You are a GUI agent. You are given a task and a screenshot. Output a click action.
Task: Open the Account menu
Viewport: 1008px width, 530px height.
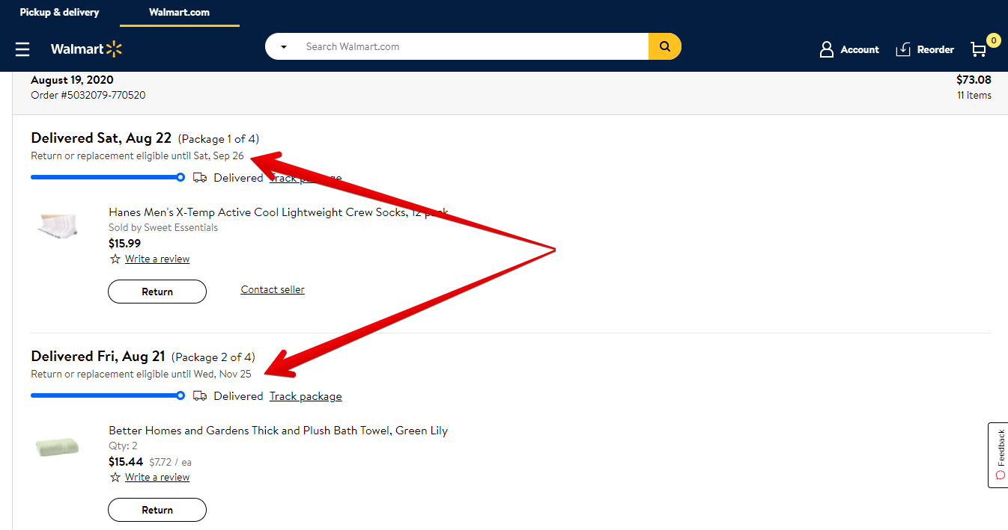point(849,49)
